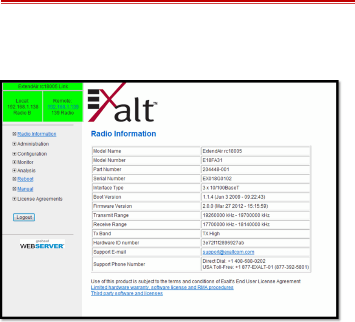Click the Hardware ID number label cell
The width and height of the screenshot is (355, 322).
(146, 243)
